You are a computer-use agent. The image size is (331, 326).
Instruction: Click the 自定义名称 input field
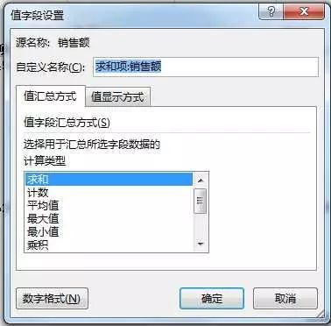click(x=206, y=67)
